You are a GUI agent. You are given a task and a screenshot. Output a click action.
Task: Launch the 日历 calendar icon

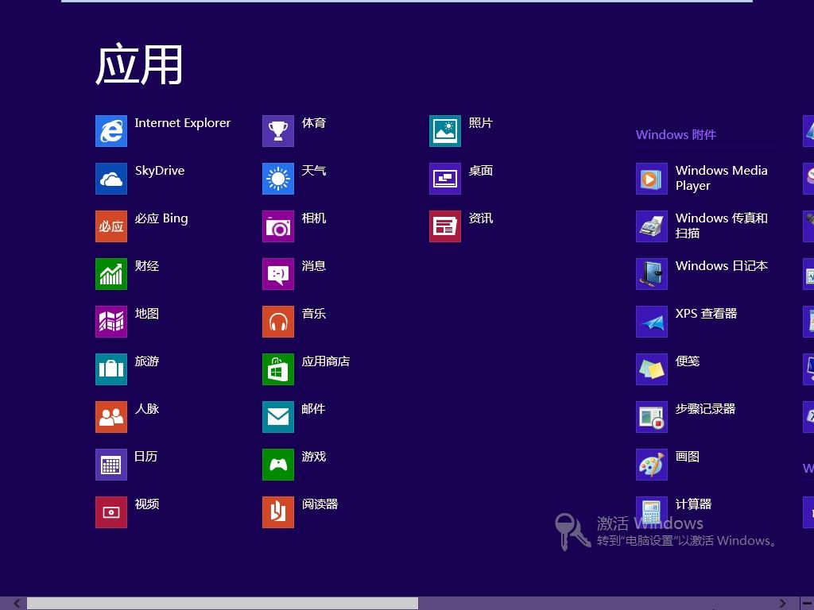coord(111,465)
